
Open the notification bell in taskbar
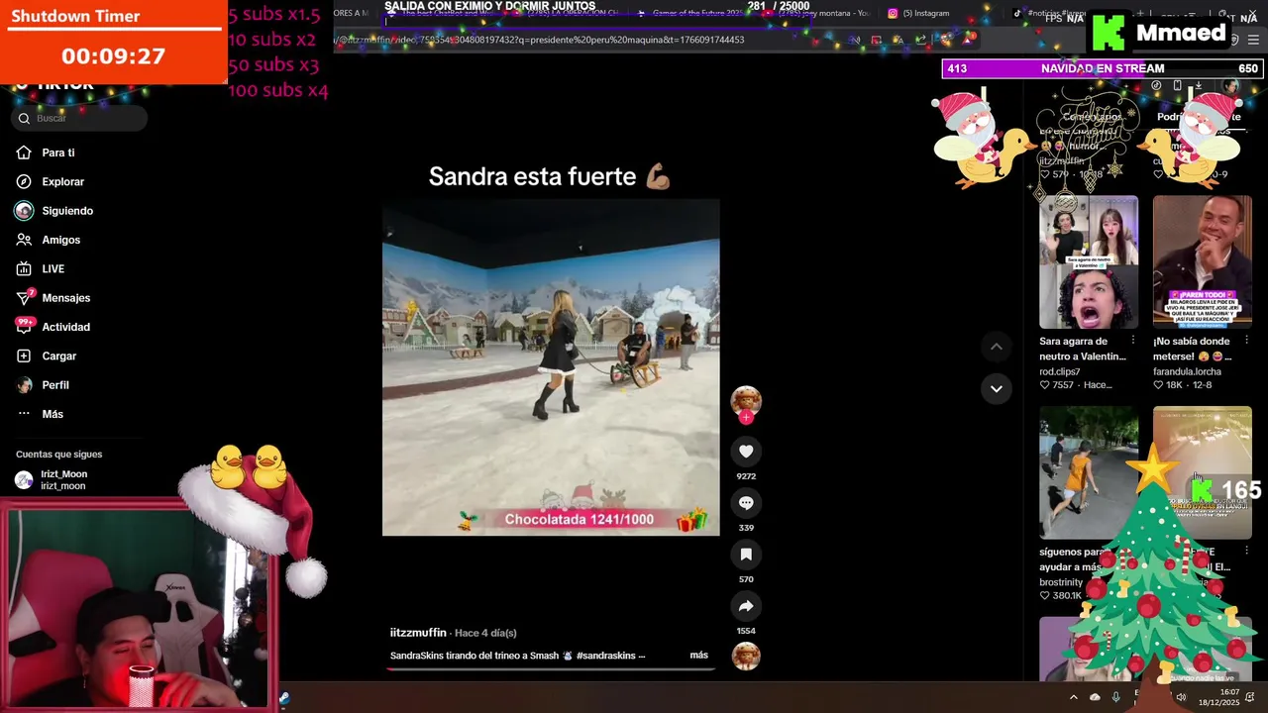(x=1250, y=697)
